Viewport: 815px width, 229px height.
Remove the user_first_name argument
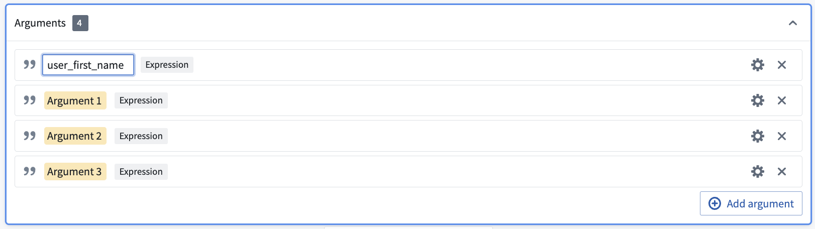click(782, 65)
